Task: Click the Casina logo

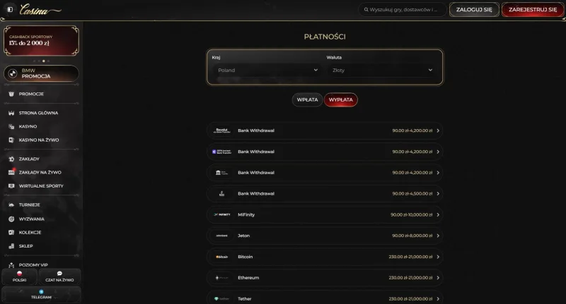Action: (40, 10)
